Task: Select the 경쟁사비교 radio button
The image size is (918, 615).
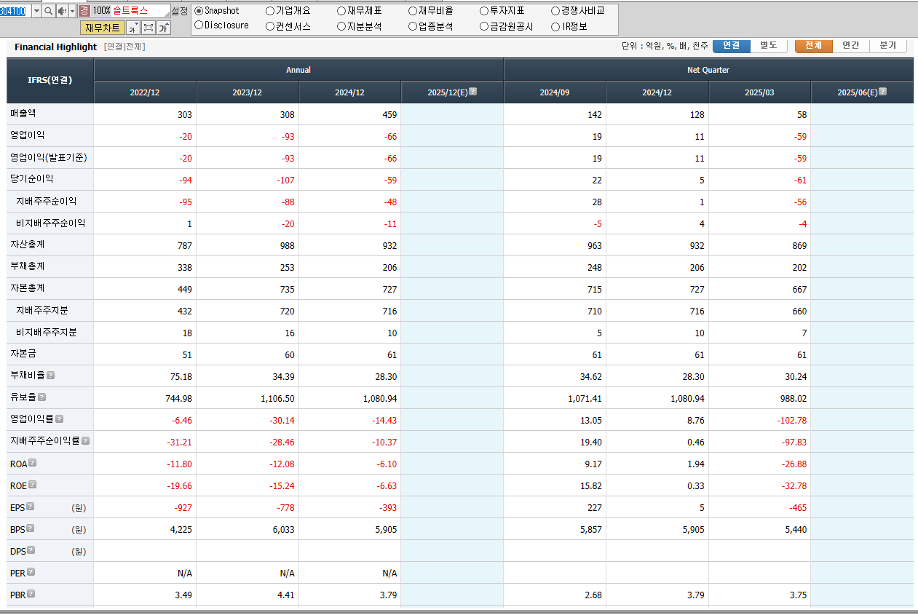Action: pyautogui.click(x=555, y=11)
